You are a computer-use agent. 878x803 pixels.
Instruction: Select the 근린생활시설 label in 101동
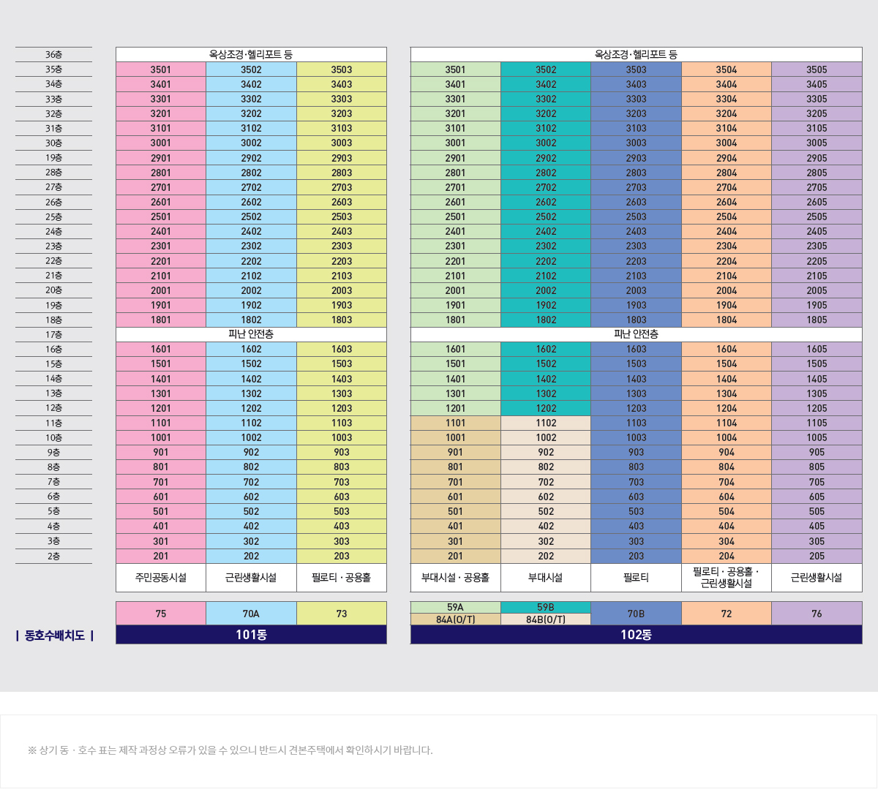250,578
